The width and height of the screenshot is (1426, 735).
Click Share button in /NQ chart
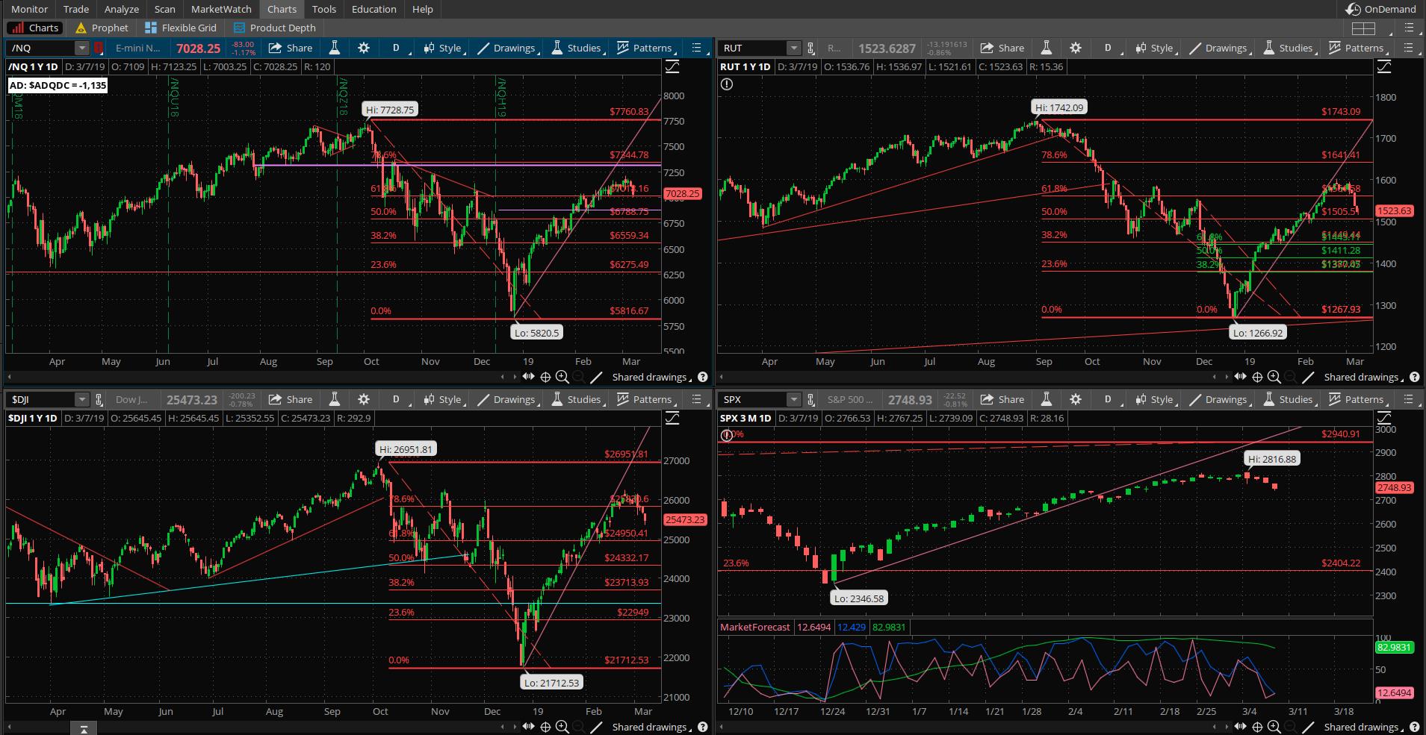(291, 48)
